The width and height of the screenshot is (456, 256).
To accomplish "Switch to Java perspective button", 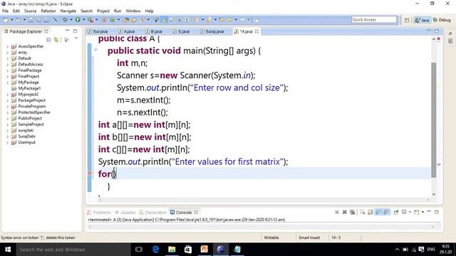I will pos(423,20).
